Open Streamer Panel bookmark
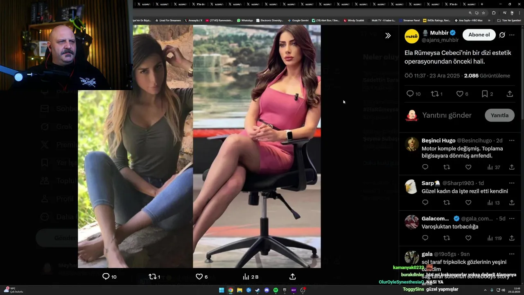 (x=409, y=20)
